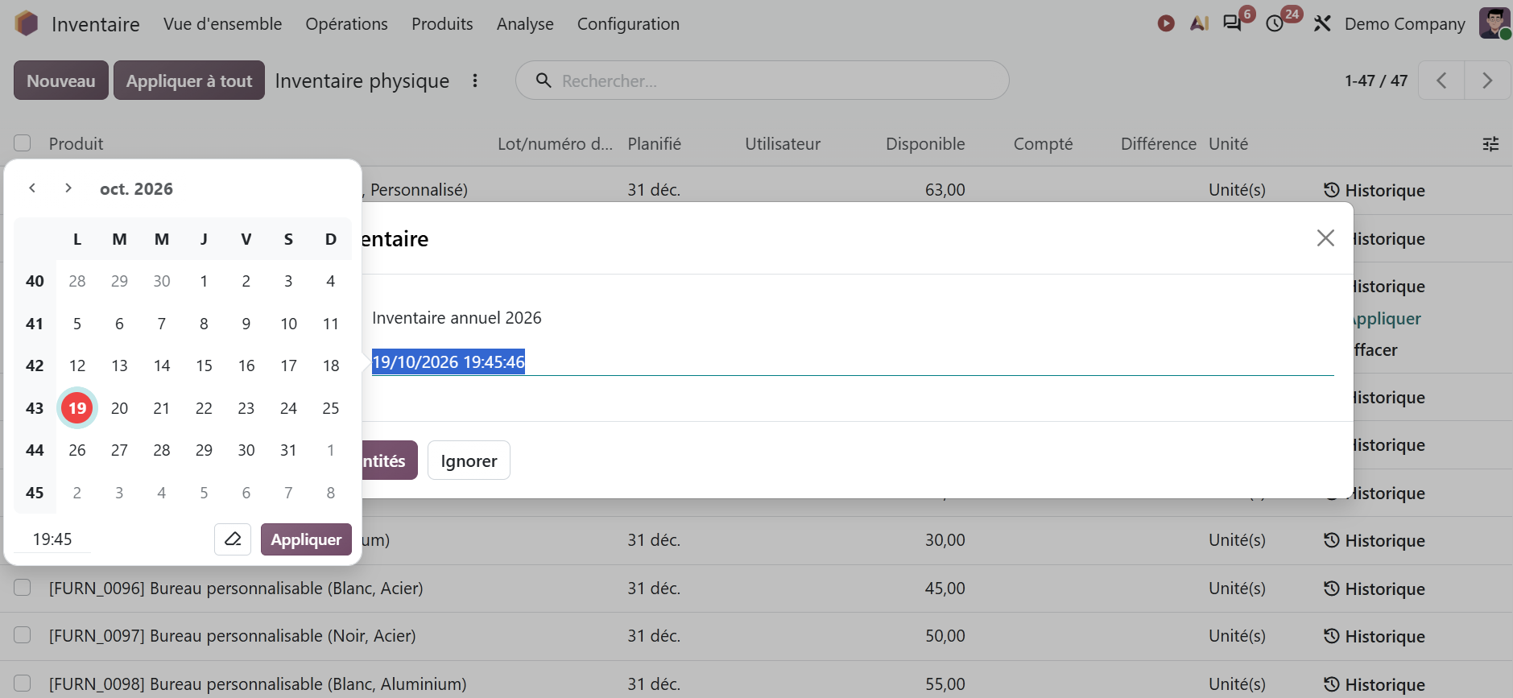Clear the date with the eraser icon
Image resolution: width=1513 pixels, height=698 pixels.
pyautogui.click(x=233, y=539)
